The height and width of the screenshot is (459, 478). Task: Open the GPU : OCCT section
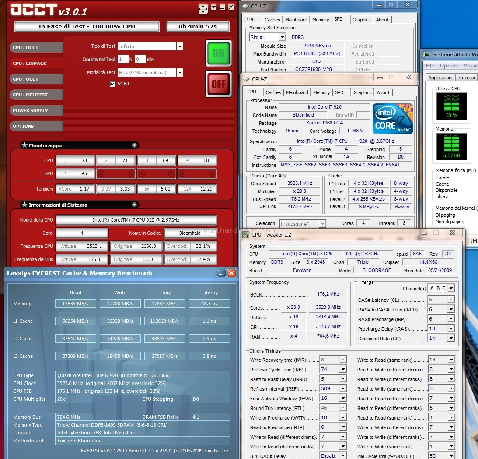tap(36, 79)
